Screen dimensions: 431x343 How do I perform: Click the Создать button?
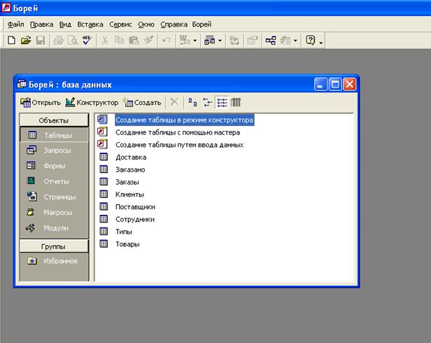142,103
